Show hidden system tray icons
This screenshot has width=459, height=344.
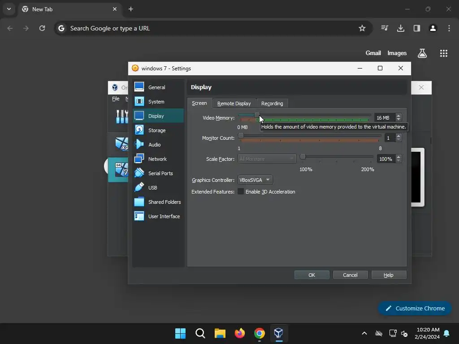(364, 333)
